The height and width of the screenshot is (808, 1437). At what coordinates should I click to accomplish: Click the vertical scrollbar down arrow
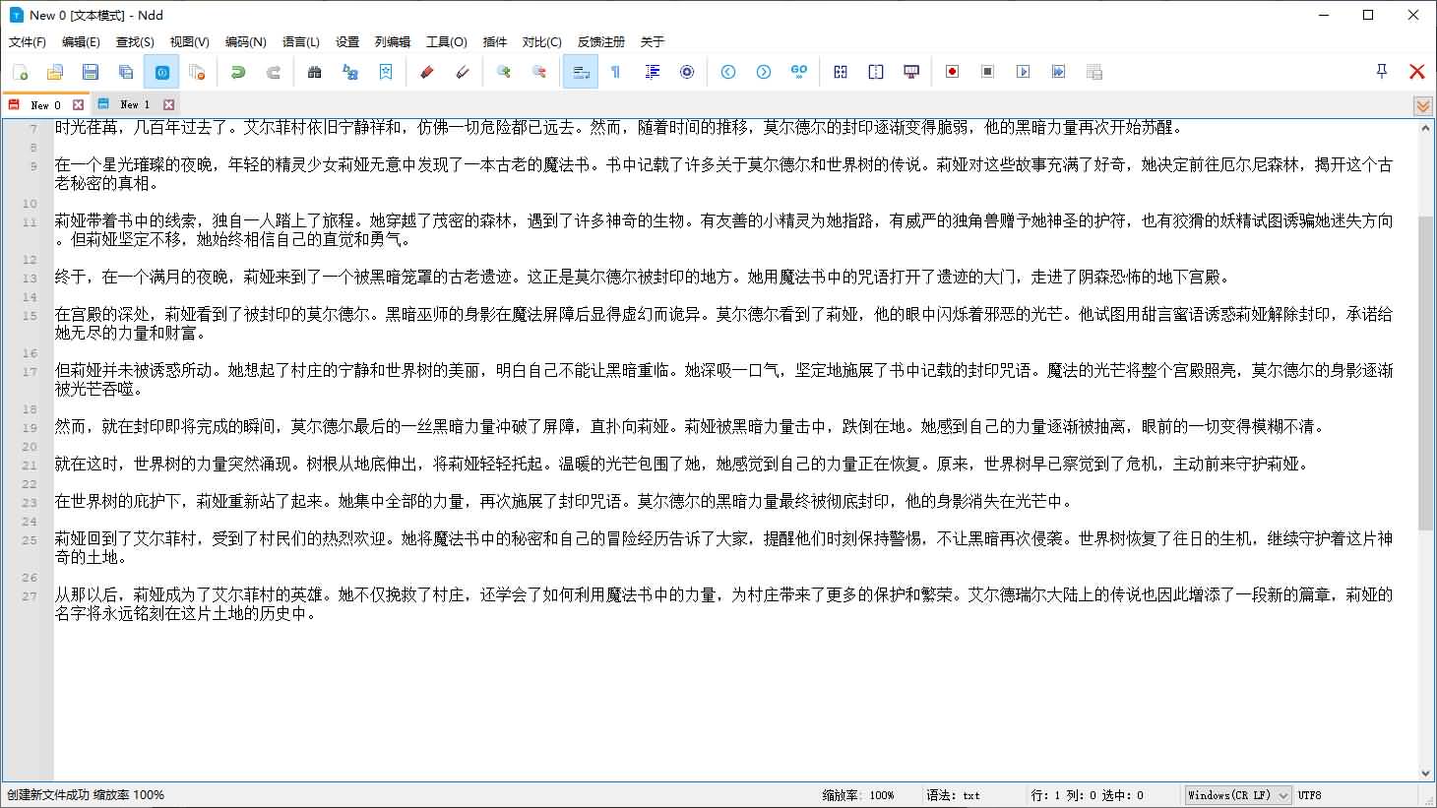click(x=1426, y=773)
